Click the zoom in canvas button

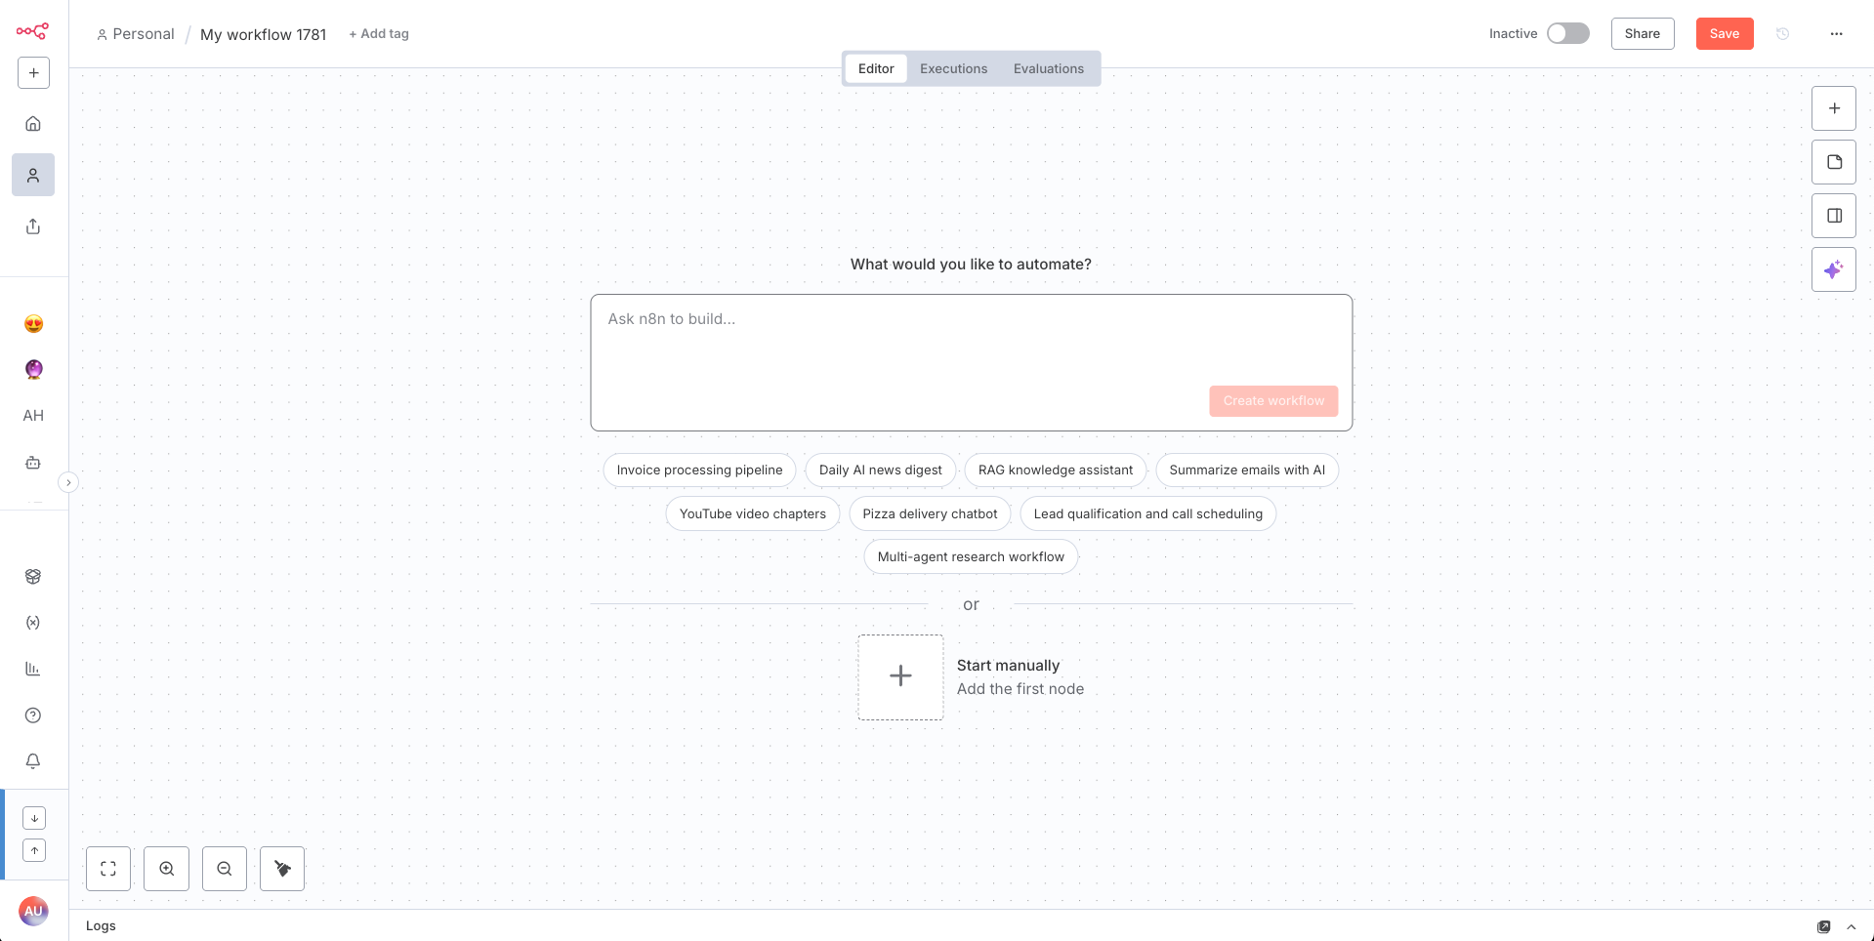click(167, 869)
